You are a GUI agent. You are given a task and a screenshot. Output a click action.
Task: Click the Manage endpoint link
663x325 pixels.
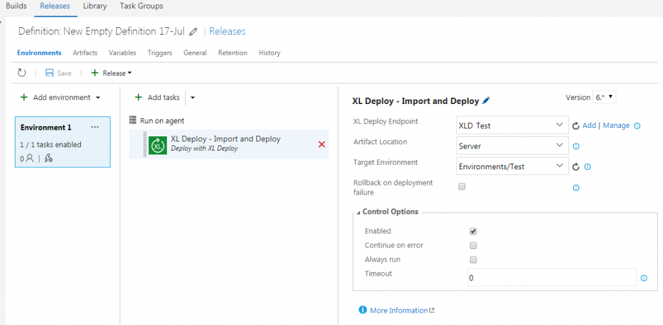click(616, 125)
